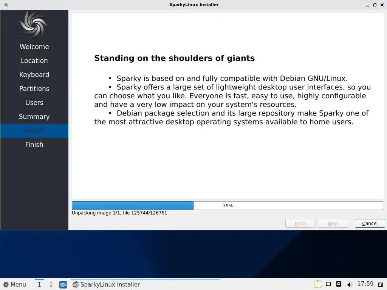Click the greyed-out Next button
This screenshot has width=387, height=290.
333,223
